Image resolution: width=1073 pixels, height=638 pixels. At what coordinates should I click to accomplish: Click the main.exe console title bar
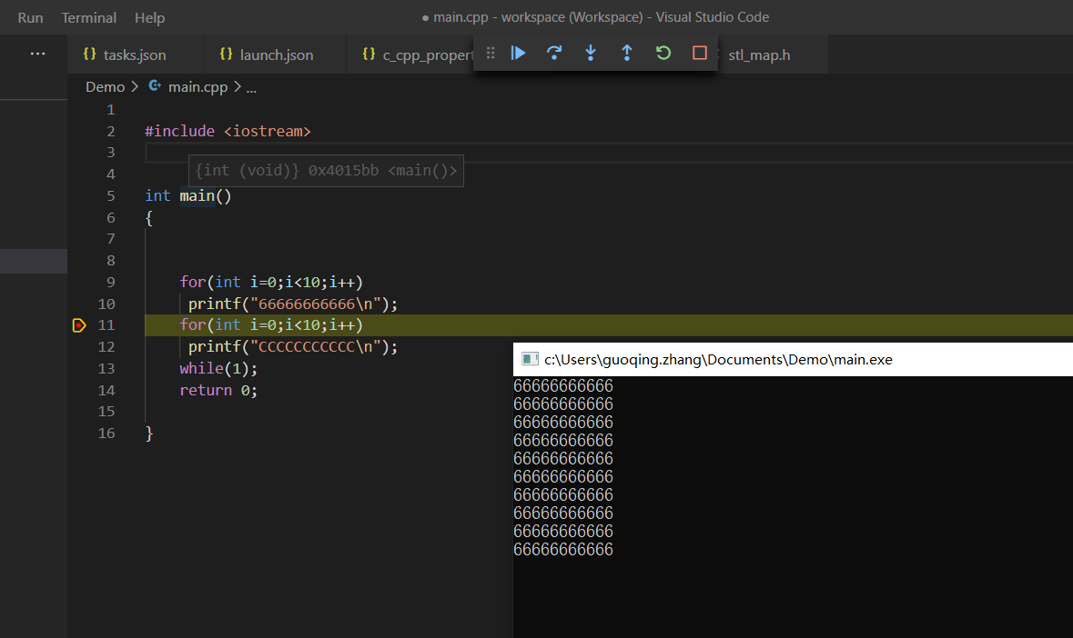[793, 359]
